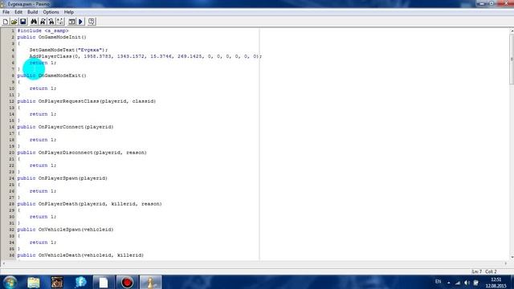Viewport: 514px width, 289px height.
Task: Click the SetGameModeText("Evgexa") line
Action: (x=68, y=50)
